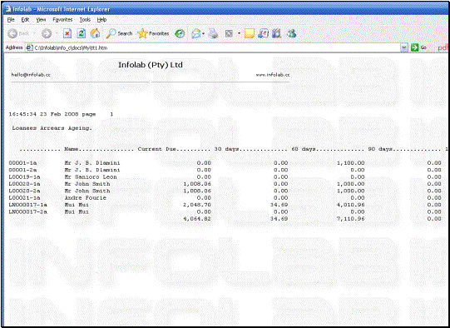Select loan number 00001-1a
The height and width of the screenshot is (328, 450).
[22, 163]
